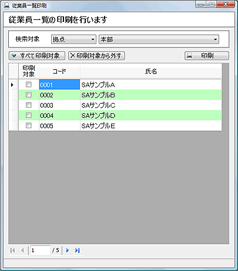Select the code cell 0005
Screen dimensions: 238x271
click(x=59, y=126)
